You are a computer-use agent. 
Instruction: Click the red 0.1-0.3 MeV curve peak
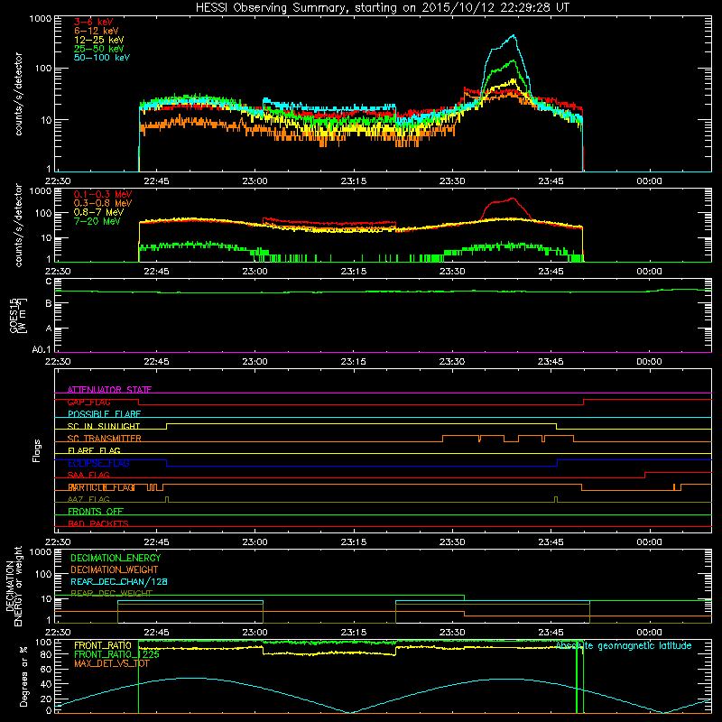[x=513, y=199]
